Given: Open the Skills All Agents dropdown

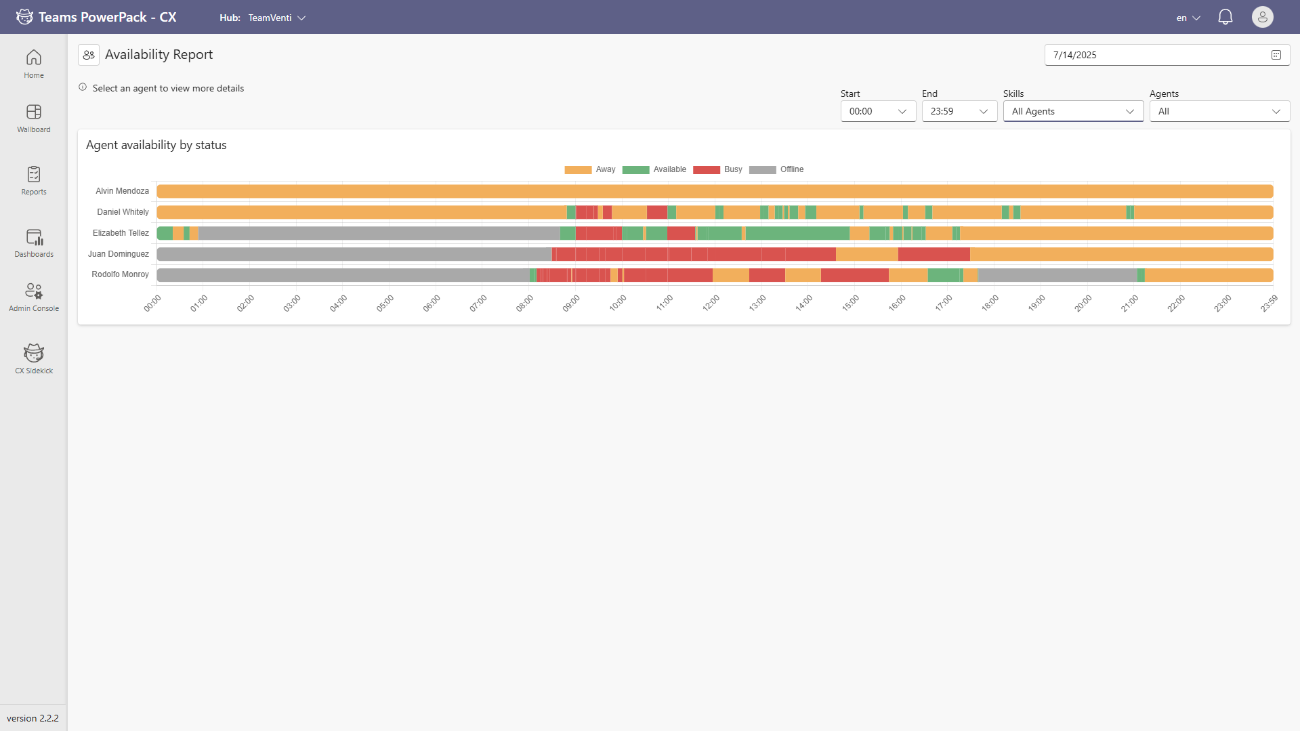Looking at the screenshot, I should click(1073, 111).
